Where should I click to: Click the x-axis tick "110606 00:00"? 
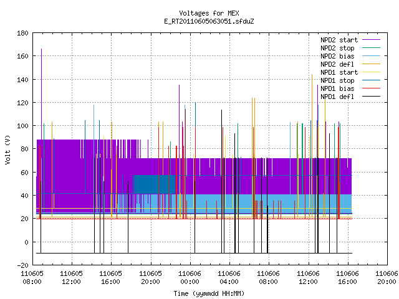coord(190,278)
